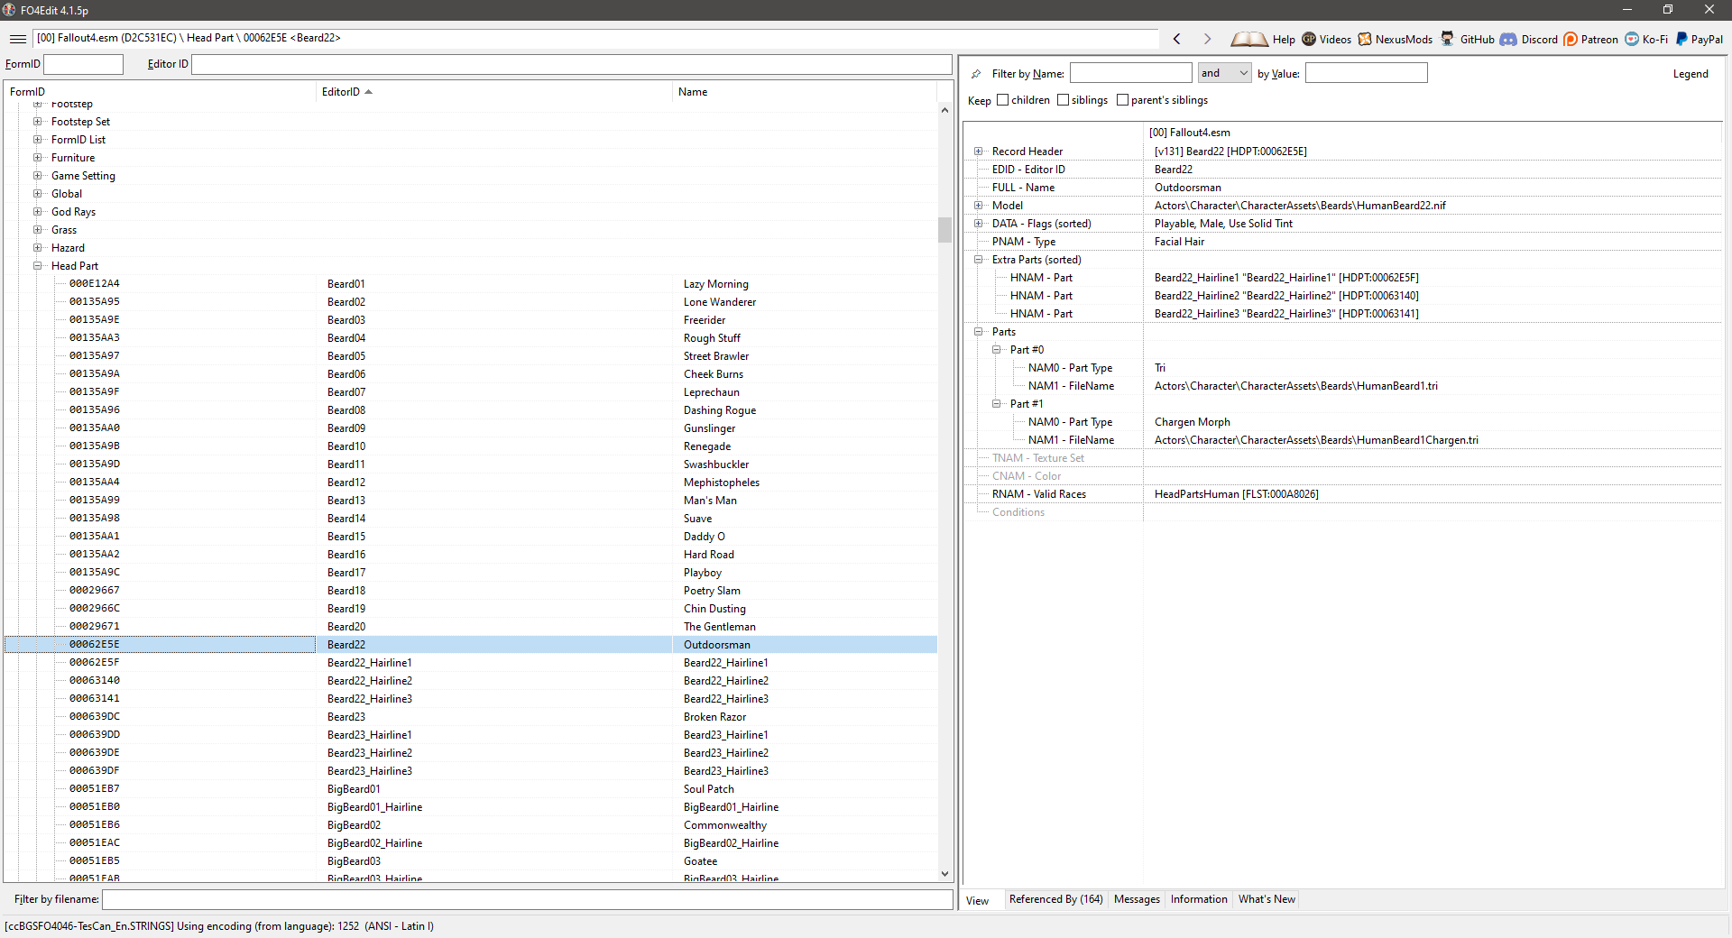Viewport: 1732px width, 938px height.
Task: Open the Discord icon
Action: [x=1508, y=39]
